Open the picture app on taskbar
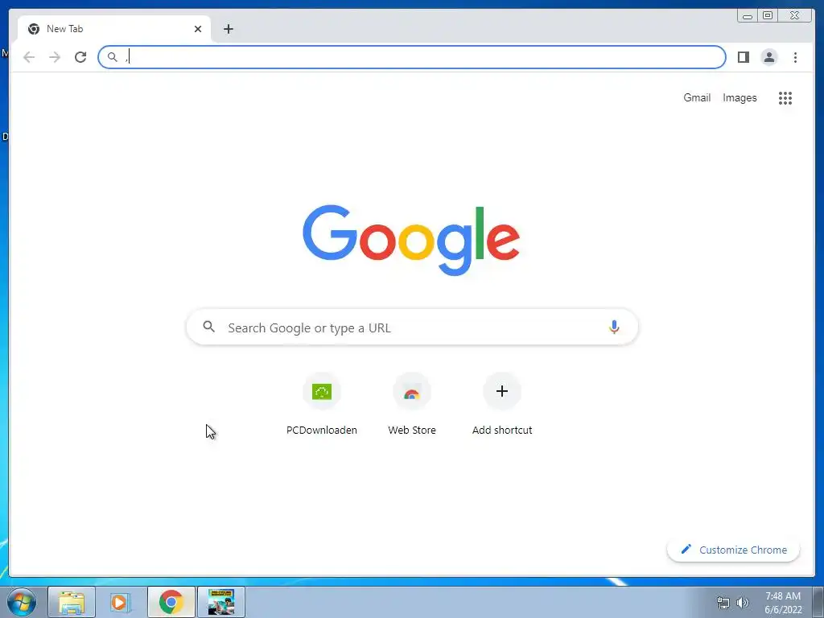The image size is (824, 618). click(x=220, y=602)
